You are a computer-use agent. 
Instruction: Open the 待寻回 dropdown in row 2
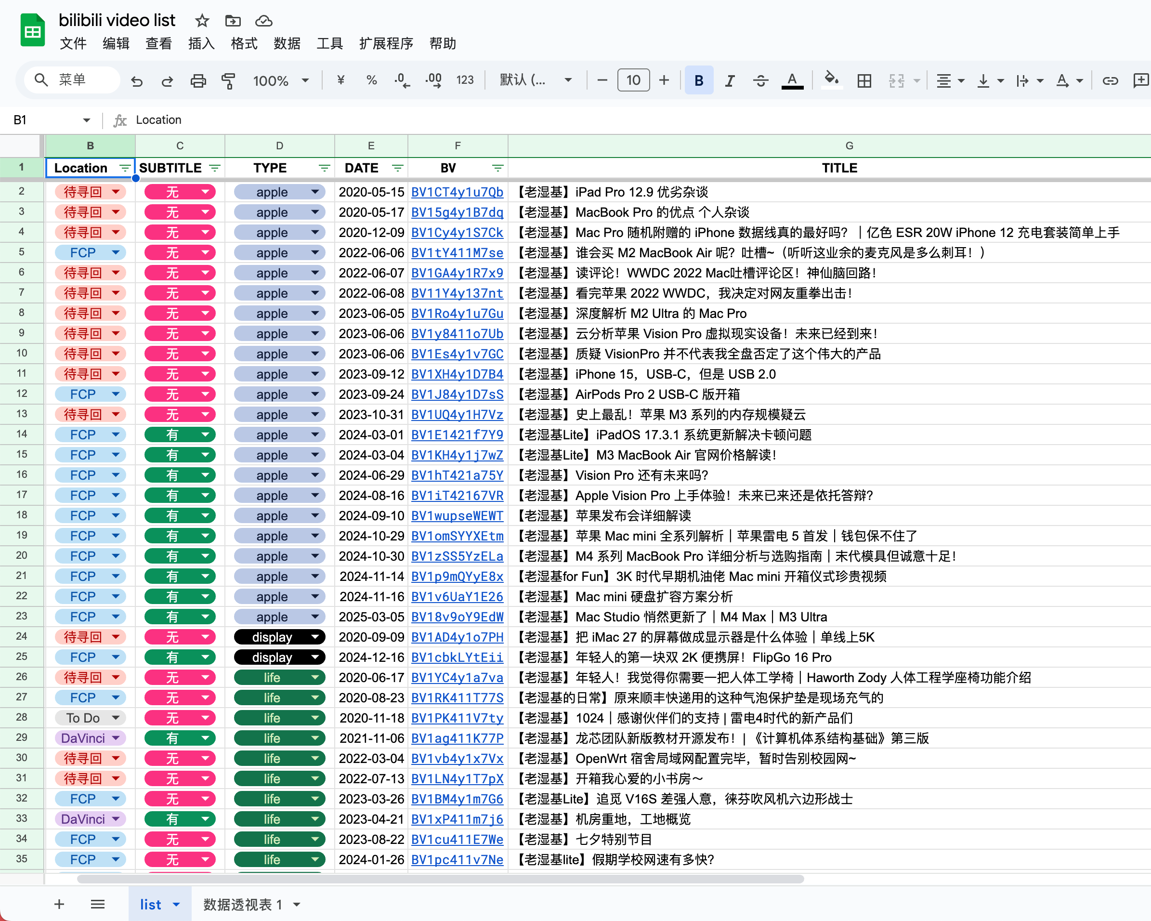(117, 192)
